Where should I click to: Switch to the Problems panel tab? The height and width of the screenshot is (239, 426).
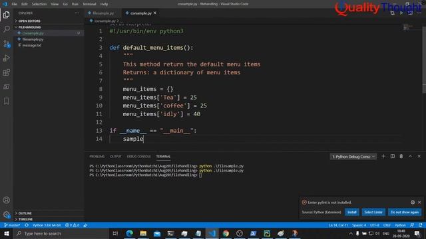click(97, 157)
